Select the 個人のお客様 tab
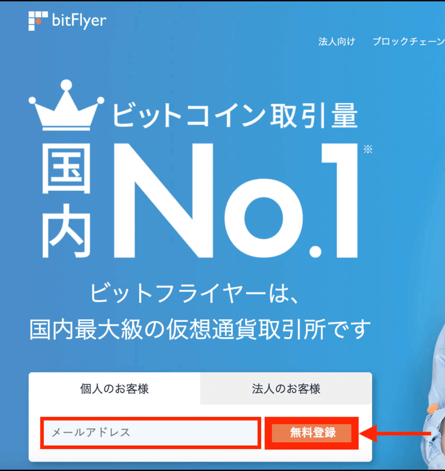 (x=114, y=389)
